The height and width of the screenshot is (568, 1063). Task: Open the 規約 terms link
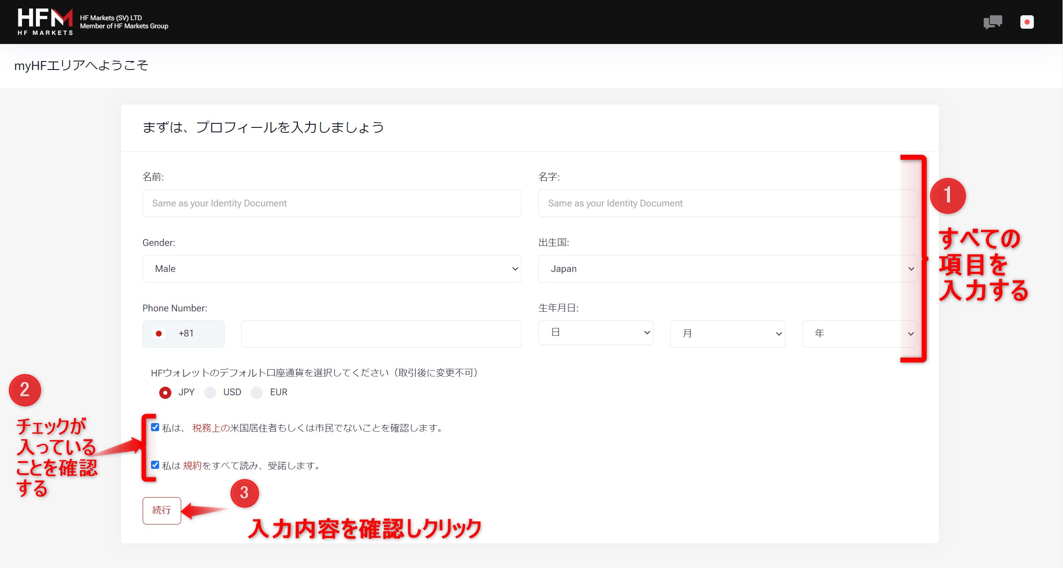[x=192, y=466]
